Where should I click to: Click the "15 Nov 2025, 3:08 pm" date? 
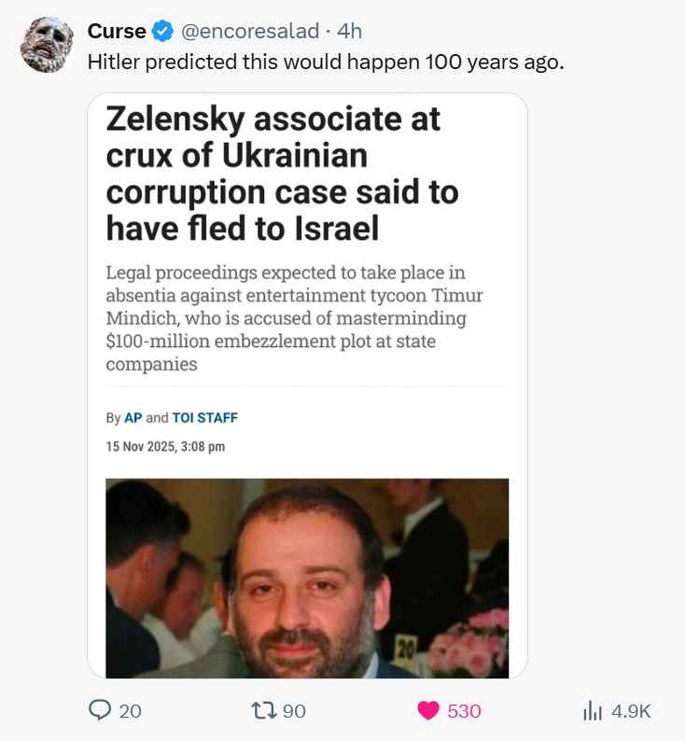click(165, 447)
